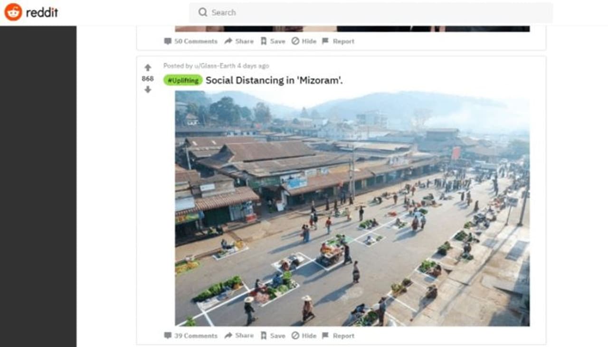Click the search magnifying glass icon
The height and width of the screenshot is (347, 608).
coord(202,12)
